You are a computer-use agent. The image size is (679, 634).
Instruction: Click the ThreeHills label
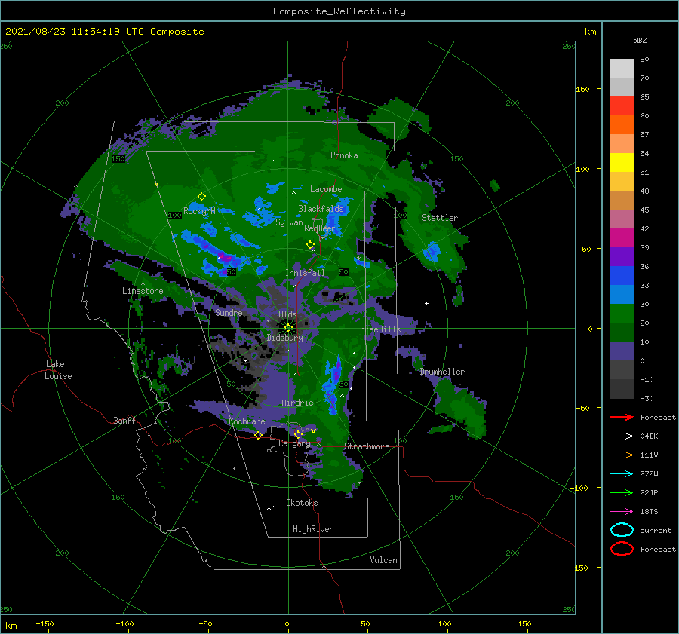click(378, 329)
